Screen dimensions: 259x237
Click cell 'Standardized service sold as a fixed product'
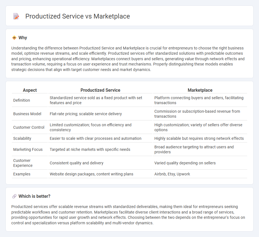(100, 100)
